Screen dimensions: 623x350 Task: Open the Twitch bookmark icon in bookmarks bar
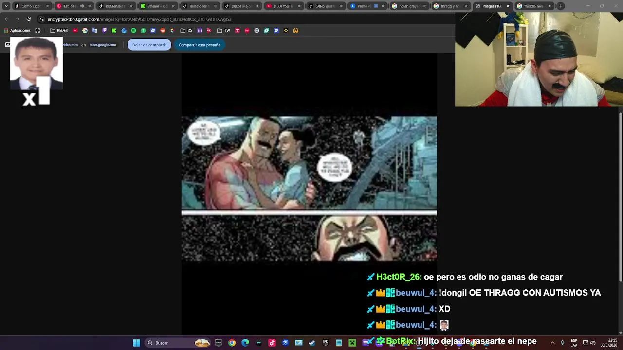click(104, 30)
